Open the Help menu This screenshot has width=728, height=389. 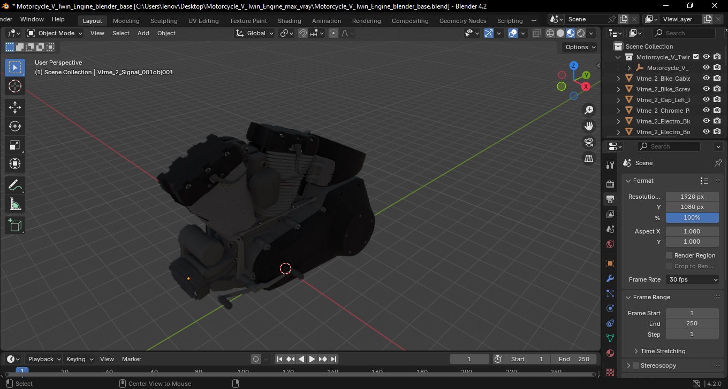click(x=58, y=19)
